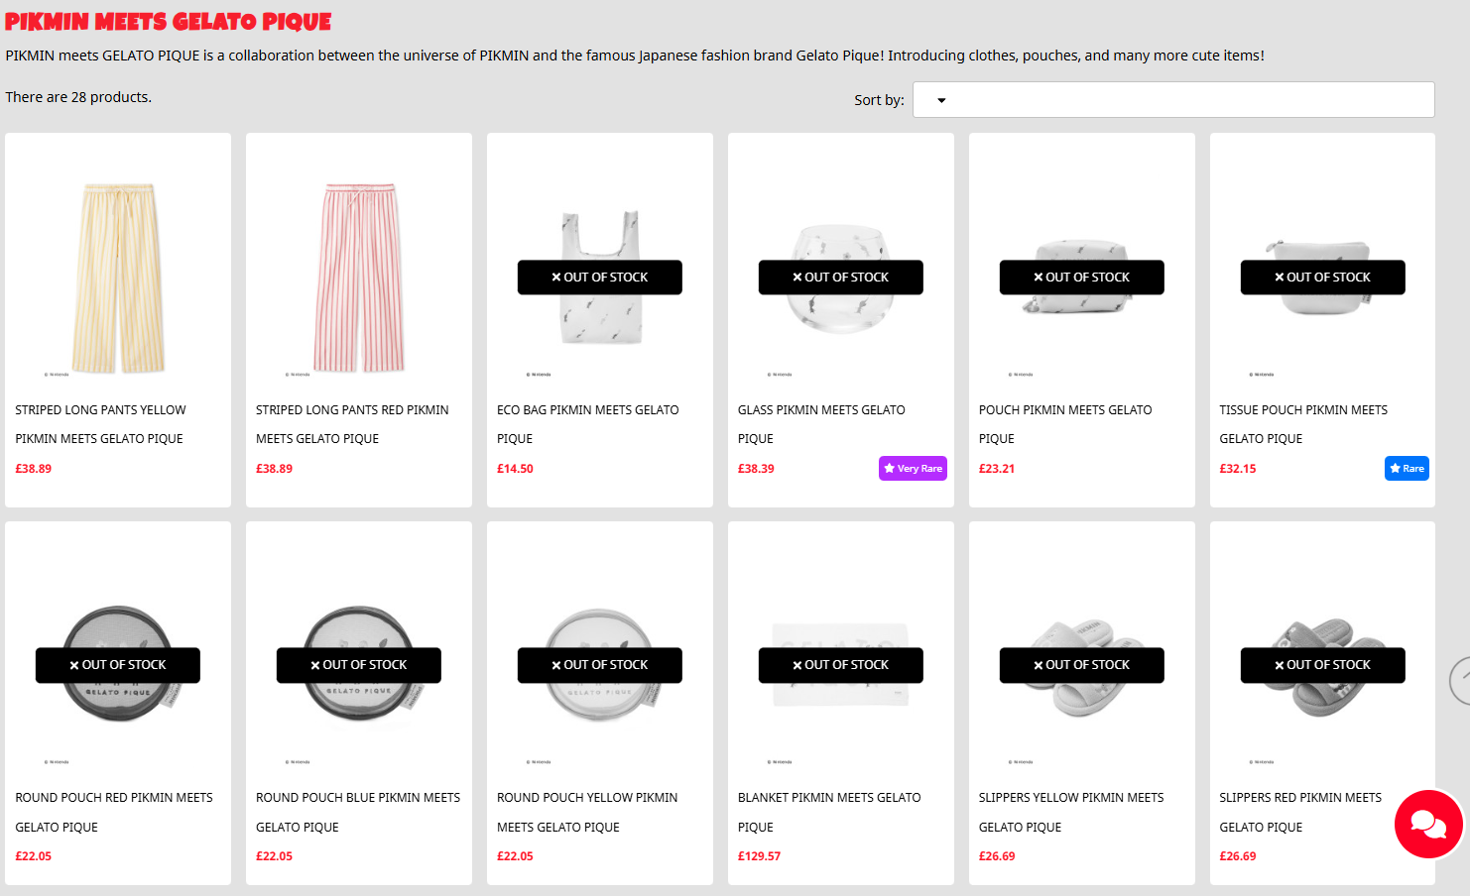Open Slippers Red Pikmin title link

1300,812
